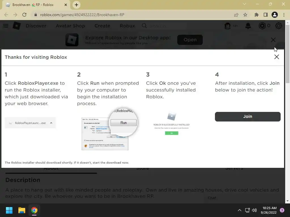Open the taskbar clock and date

coord(269,210)
